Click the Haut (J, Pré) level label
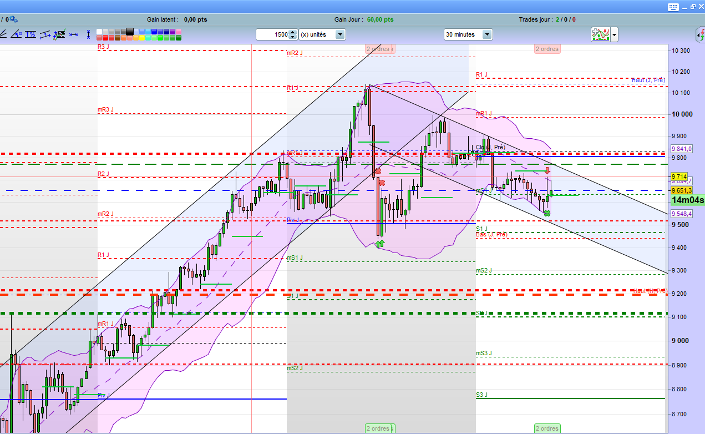 tap(648, 80)
